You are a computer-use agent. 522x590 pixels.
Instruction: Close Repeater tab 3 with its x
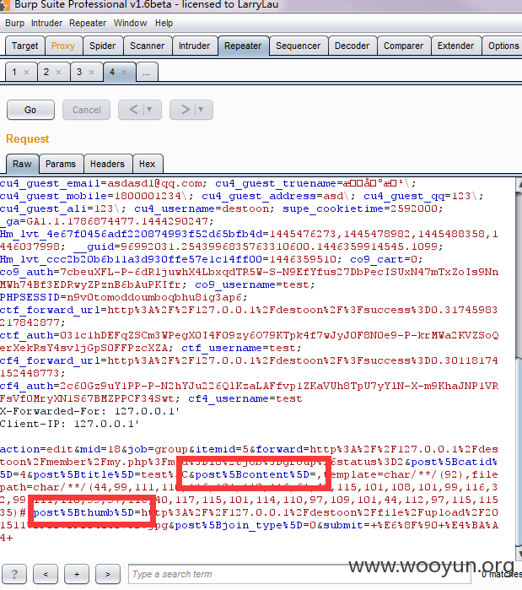(x=91, y=73)
